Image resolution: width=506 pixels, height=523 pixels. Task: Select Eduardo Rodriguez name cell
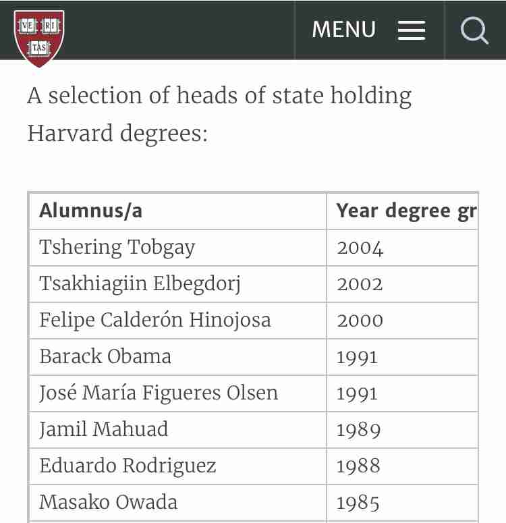tap(177, 466)
